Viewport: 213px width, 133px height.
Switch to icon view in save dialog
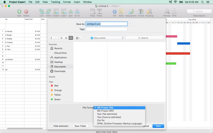[x=62, y=38]
